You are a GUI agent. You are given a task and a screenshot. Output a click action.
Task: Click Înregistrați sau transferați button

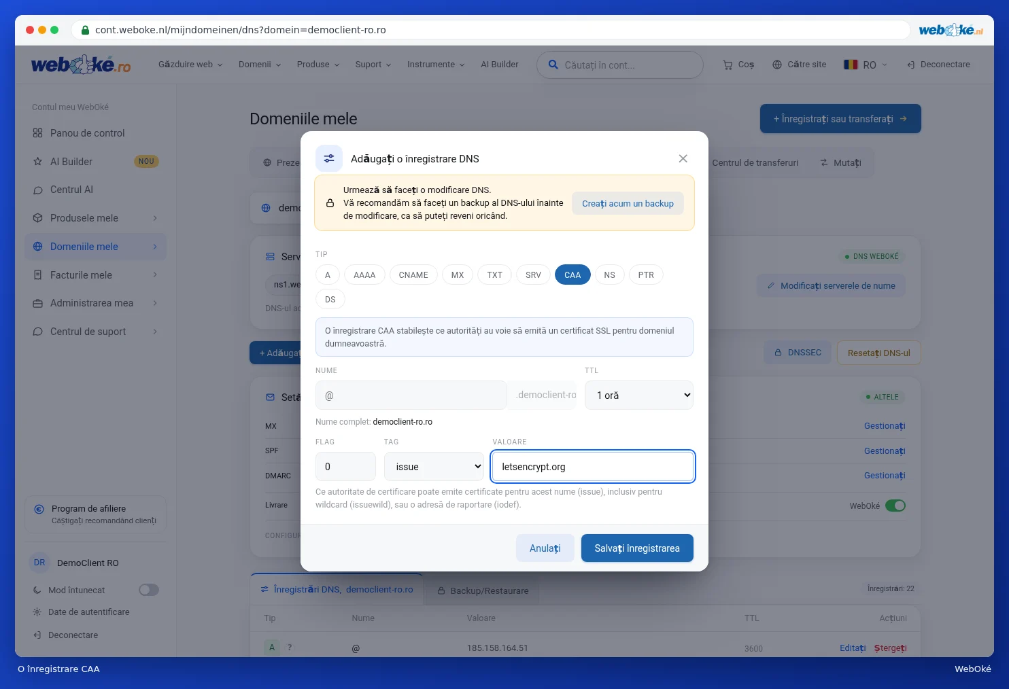click(840, 119)
